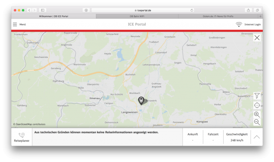Image resolution: width=274 pixels, height=162 pixels.
Task: Show all tabs overview button
Action: click(x=257, y=10)
